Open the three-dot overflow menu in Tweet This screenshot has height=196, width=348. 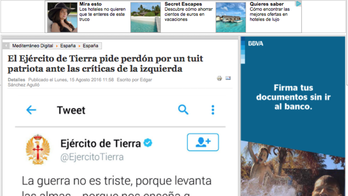click(x=213, y=110)
